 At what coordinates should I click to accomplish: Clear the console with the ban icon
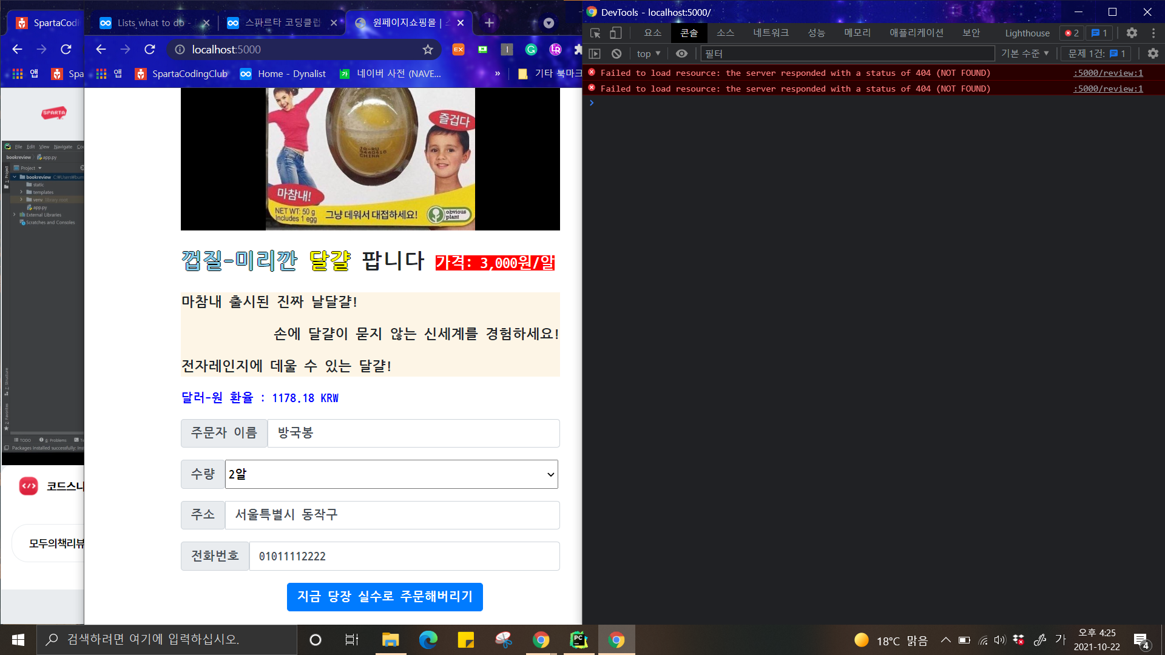click(x=616, y=54)
